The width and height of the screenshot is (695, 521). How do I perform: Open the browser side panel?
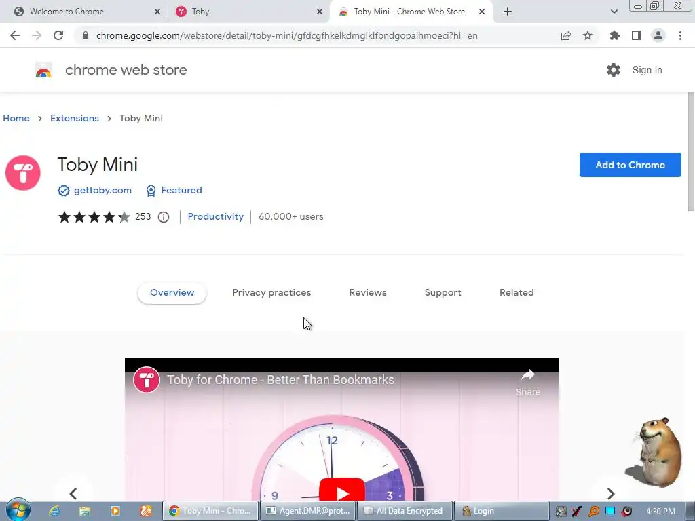636,35
